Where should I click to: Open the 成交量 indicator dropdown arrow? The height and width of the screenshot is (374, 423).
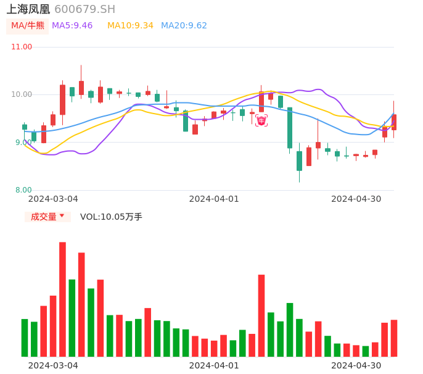click(x=62, y=216)
